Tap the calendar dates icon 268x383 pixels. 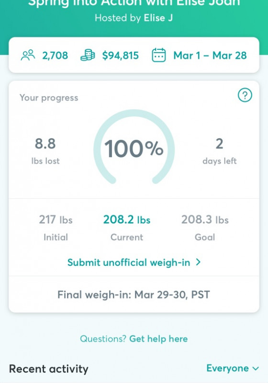[x=159, y=55]
